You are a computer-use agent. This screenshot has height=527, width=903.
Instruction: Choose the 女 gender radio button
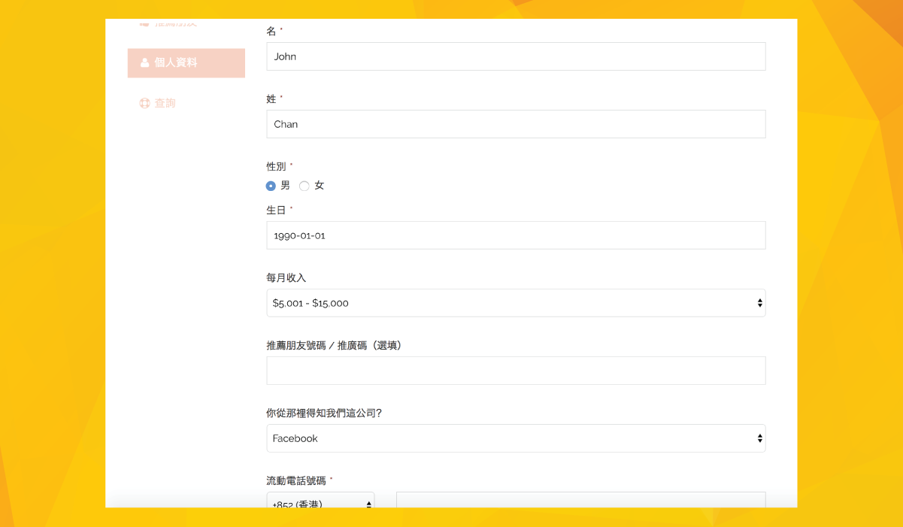[304, 186]
